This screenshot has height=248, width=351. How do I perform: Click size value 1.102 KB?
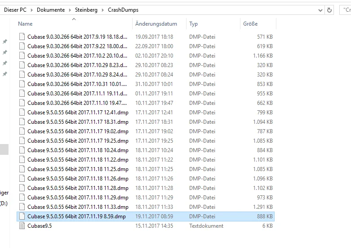tap(263, 188)
